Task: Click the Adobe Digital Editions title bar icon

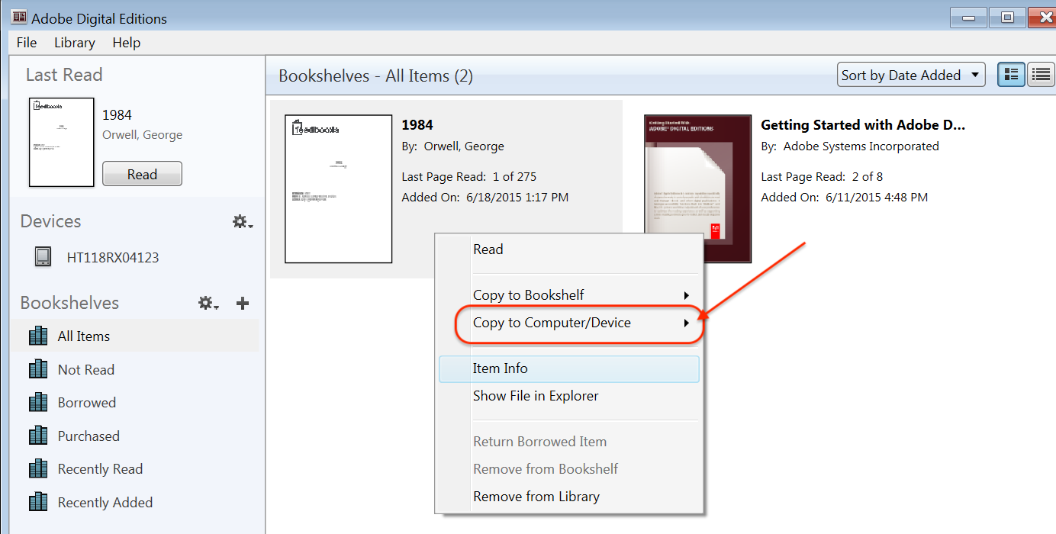Action: coord(19,18)
